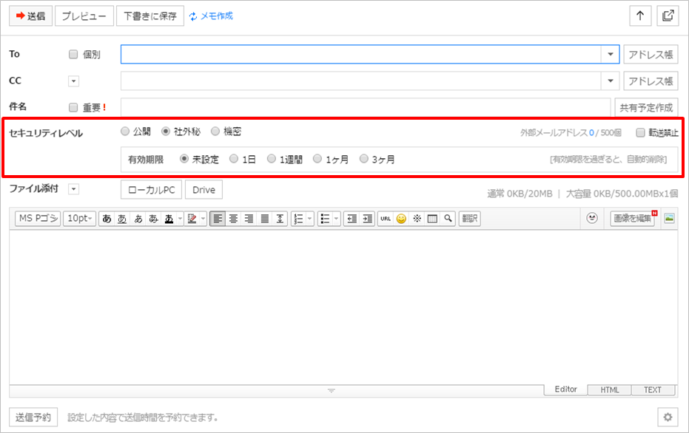Open the To recipient dropdown arrow

pyautogui.click(x=611, y=55)
